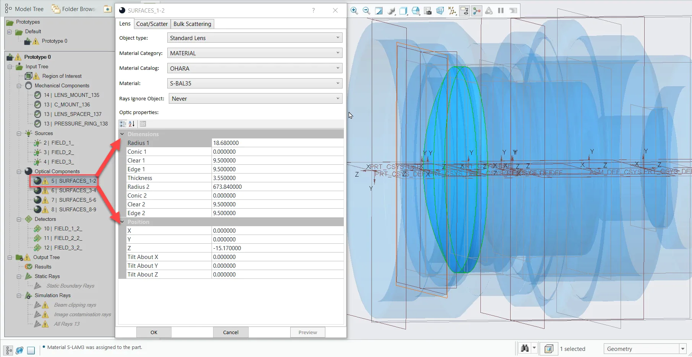Open datum display filters icon
This screenshot has width=692, height=357.
pyautogui.click(x=452, y=11)
